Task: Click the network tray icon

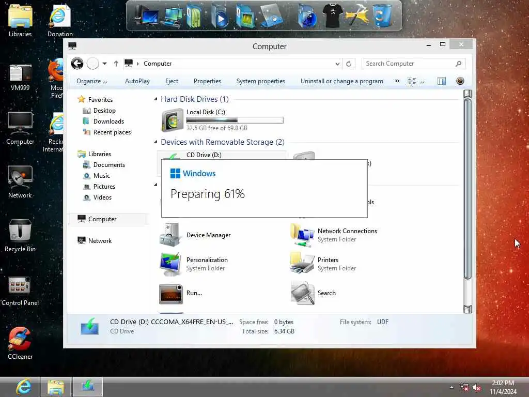Action: 464,388
